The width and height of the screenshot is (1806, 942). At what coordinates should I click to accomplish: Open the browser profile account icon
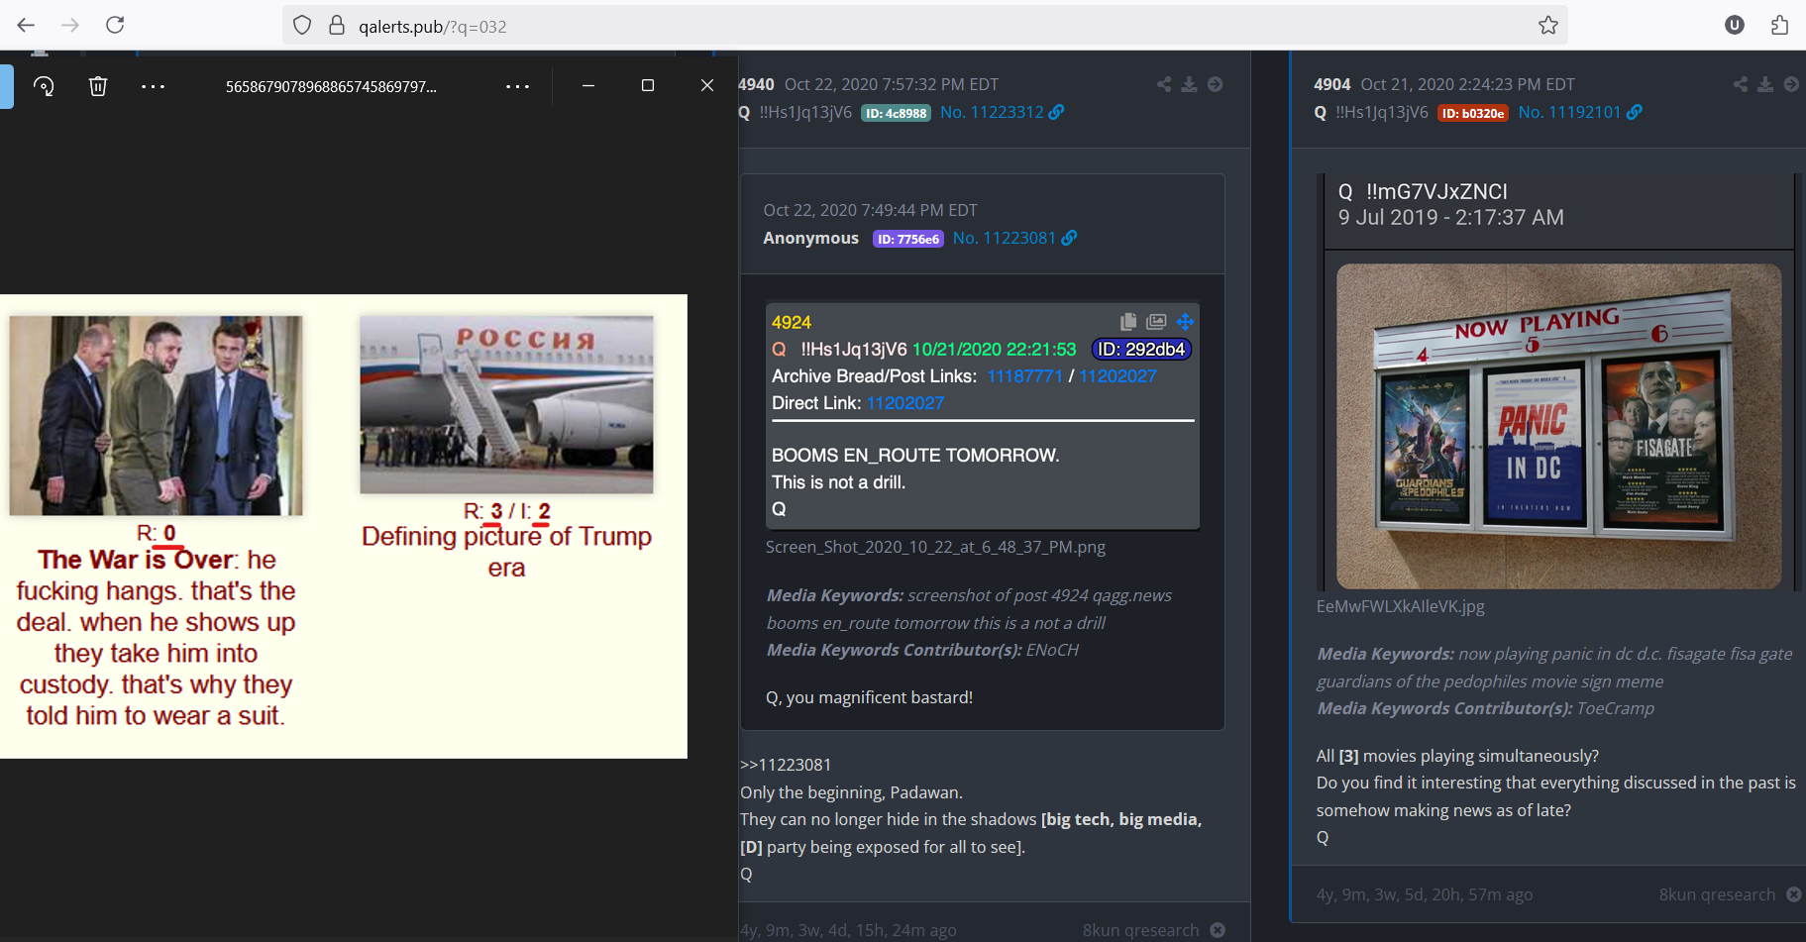[x=1734, y=26]
